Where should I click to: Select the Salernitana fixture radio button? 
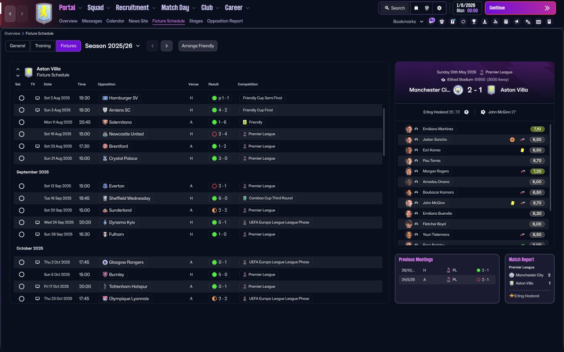(x=22, y=122)
